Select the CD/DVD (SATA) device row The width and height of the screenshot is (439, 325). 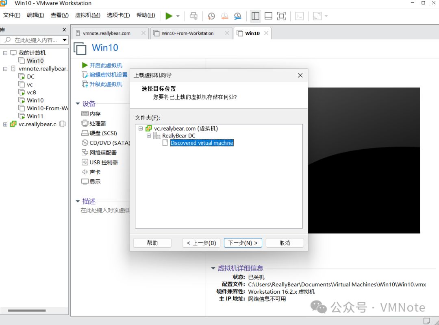[x=106, y=143]
